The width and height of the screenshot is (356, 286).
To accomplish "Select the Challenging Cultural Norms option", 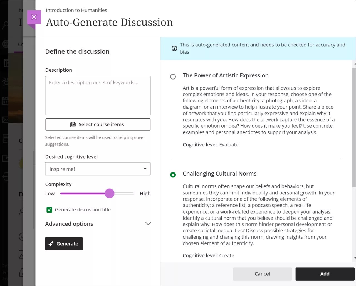I will pos(173,175).
